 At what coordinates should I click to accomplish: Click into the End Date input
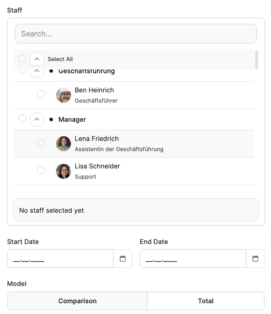(x=193, y=258)
